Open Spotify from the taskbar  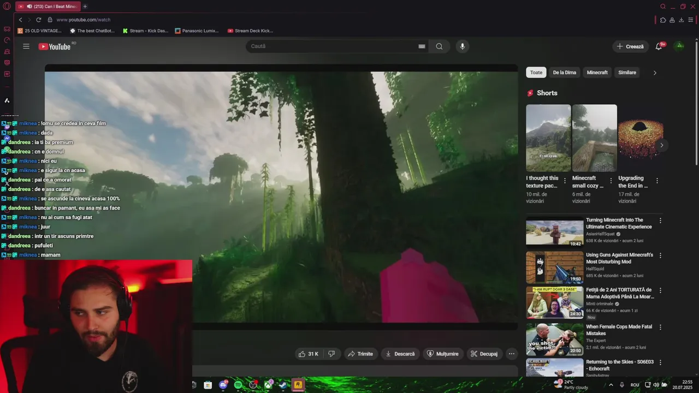(238, 385)
